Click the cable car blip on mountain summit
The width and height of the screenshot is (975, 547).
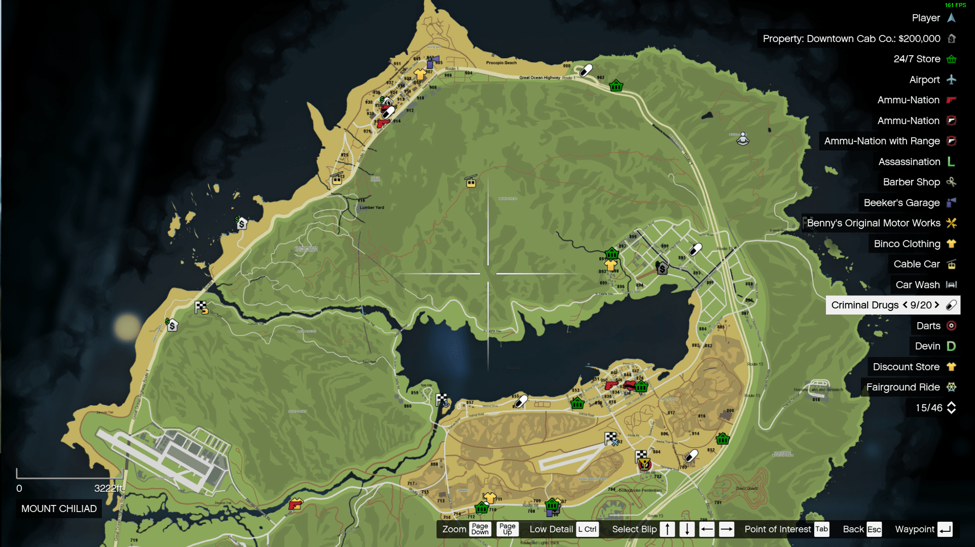point(471,181)
